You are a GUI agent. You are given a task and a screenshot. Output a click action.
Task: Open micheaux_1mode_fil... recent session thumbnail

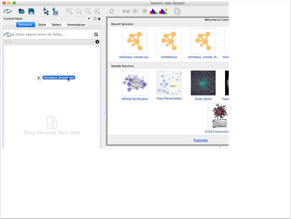(203, 41)
